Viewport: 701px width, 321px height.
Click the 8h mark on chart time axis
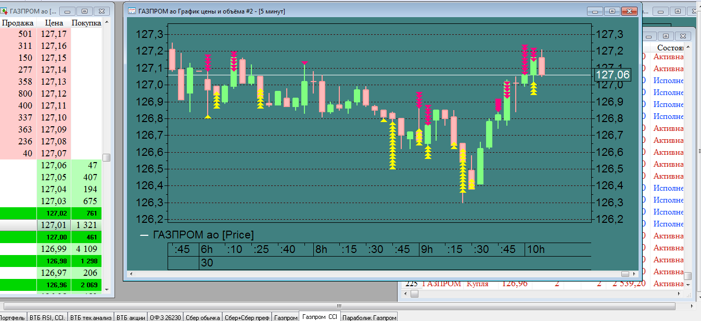point(321,249)
